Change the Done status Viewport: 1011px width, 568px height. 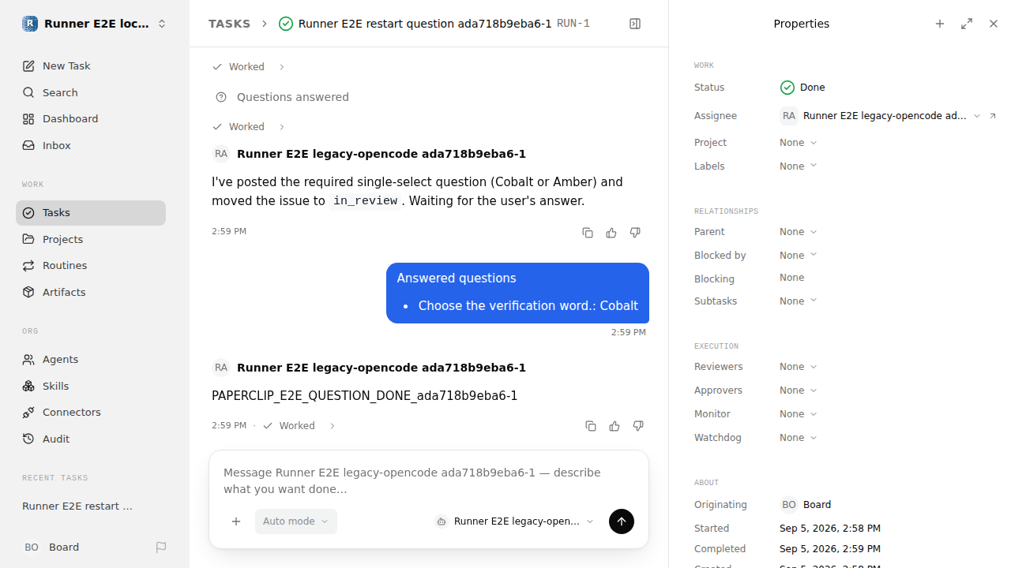point(802,88)
